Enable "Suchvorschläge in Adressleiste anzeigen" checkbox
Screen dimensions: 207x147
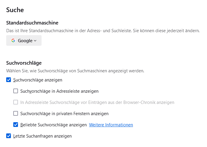(16, 91)
